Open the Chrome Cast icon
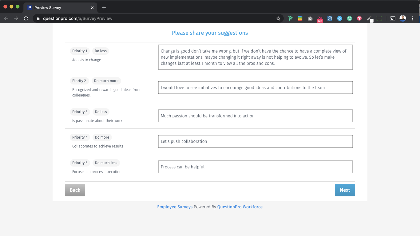This screenshot has height=236, width=420. click(x=393, y=18)
